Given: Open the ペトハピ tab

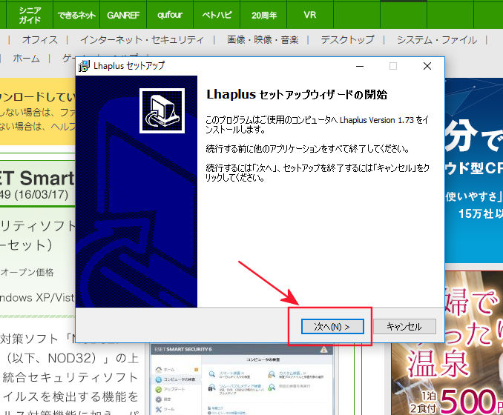Looking at the screenshot, I should (x=217, y=15).
